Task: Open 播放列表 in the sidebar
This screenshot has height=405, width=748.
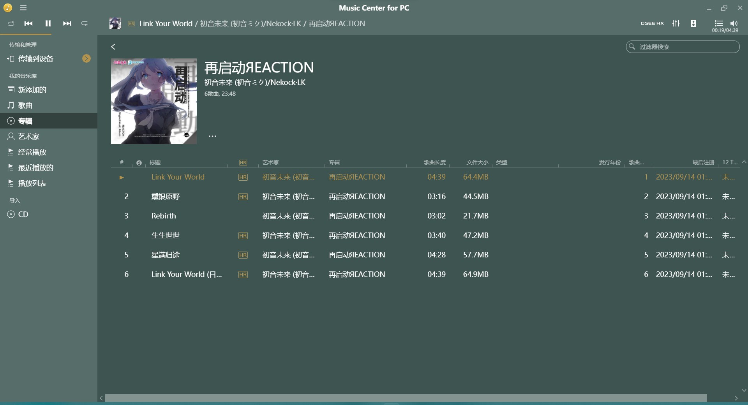Action: click(x=32, y=183)
